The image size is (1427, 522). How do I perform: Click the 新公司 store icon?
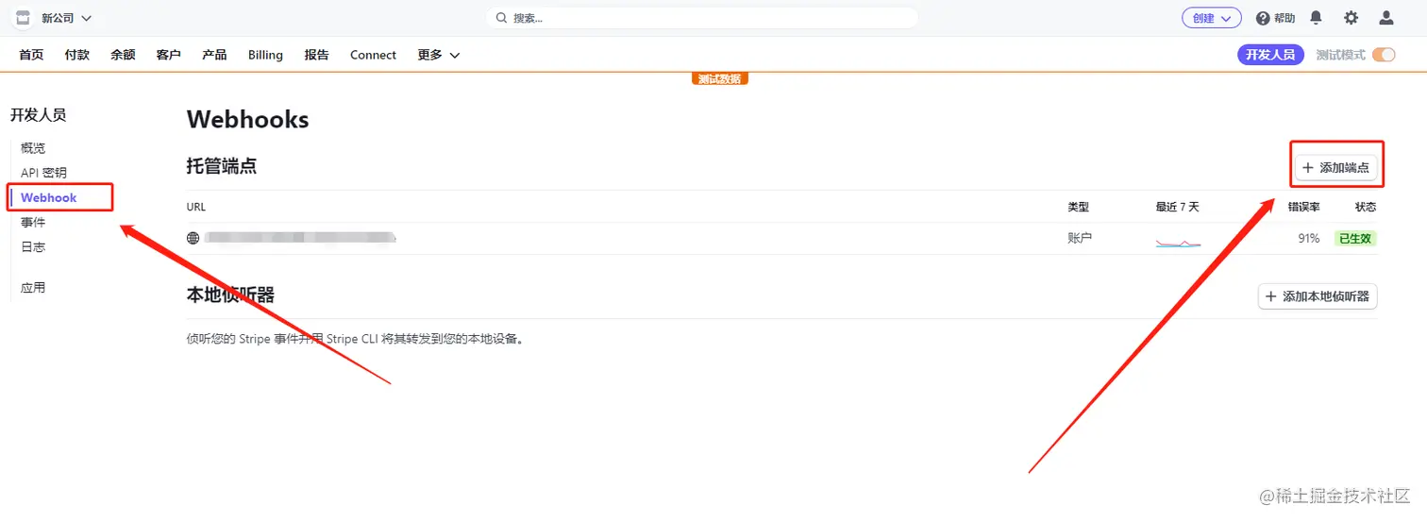23,18
